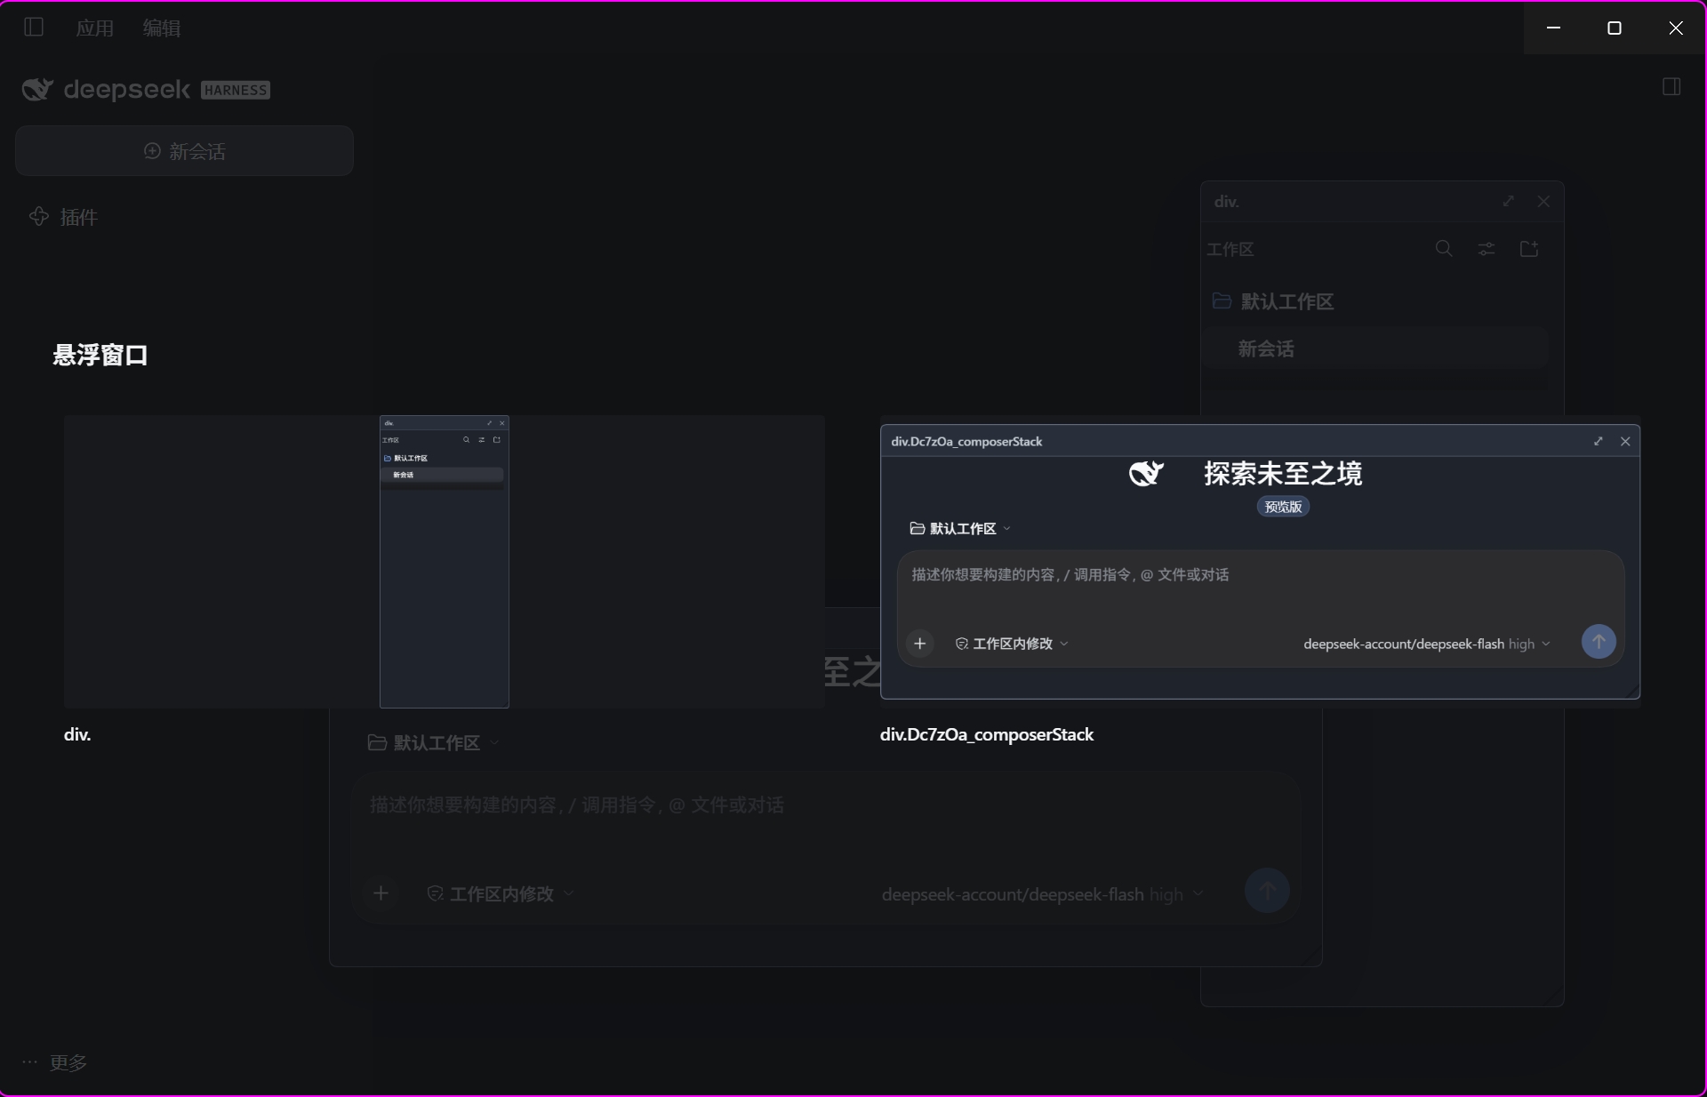Maximize the application window
The height and width of the screenshot is (1097, 1707).
[1615, 28]
